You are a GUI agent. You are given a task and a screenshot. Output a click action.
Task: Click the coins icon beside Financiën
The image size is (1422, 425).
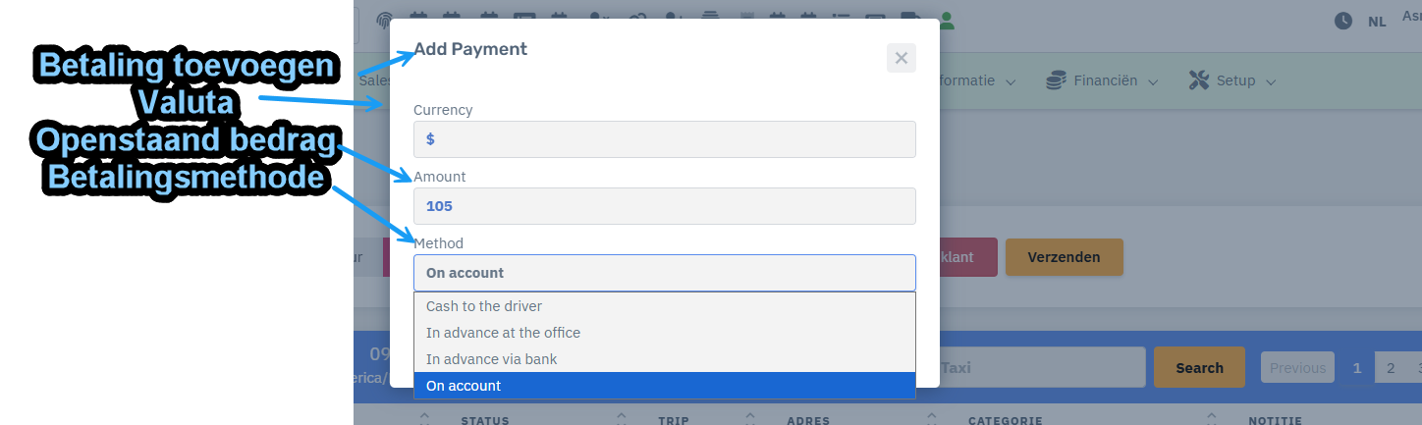pyautogui.click(x=1056, y=80)
